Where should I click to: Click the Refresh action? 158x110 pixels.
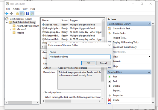(x=117, y=61)
